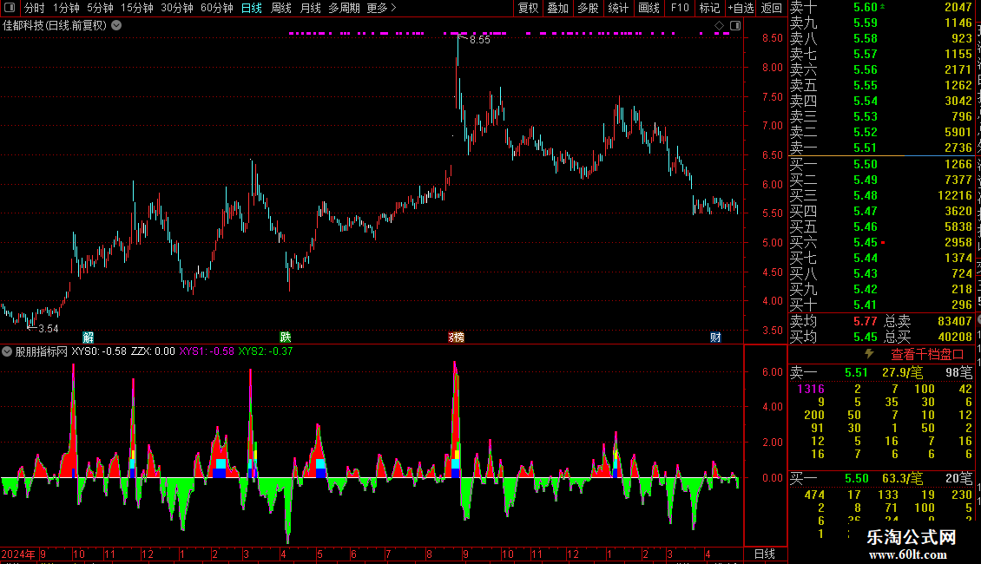Click the 叠加 overlay button
This screenshot has height=564, width=981.
click(x=558, y=8)
